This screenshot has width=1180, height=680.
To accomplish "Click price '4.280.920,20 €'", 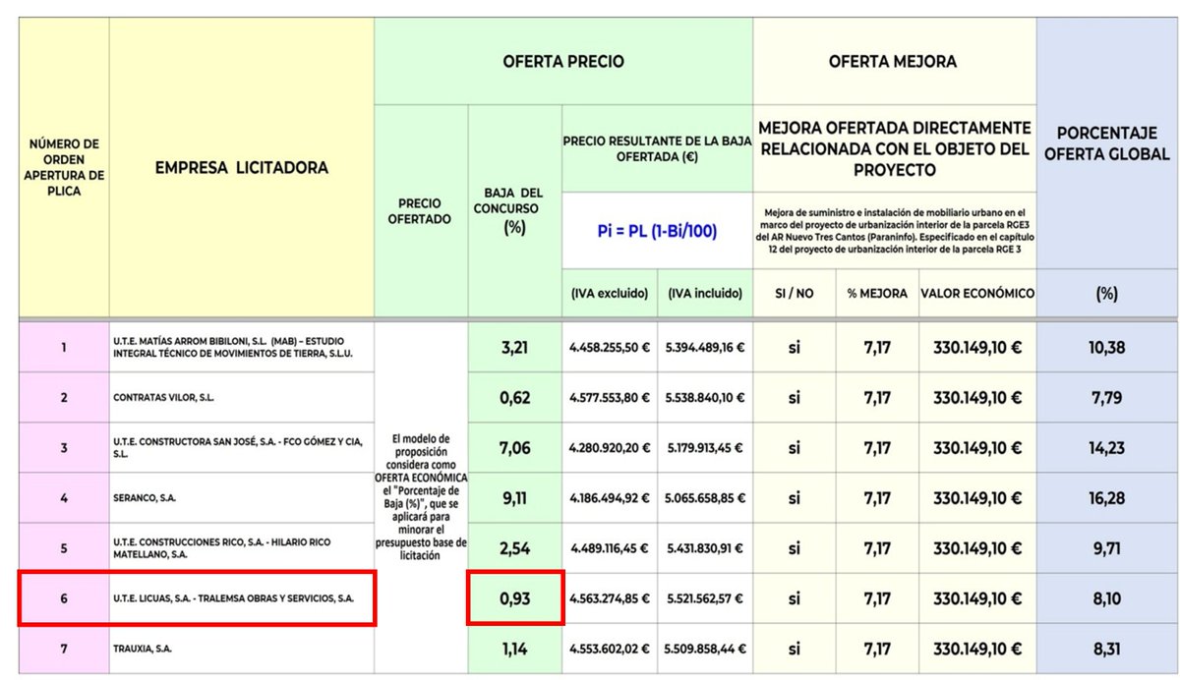I will pyautogui.click(x=610, y=448).
